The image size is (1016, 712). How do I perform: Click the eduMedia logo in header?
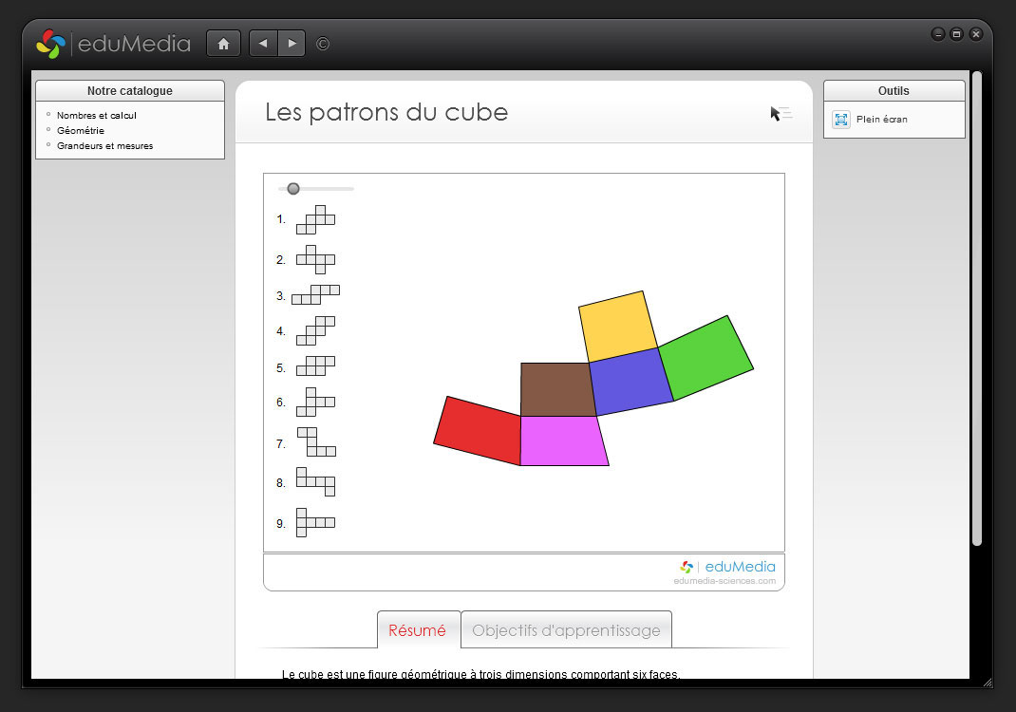coord(113,44)
